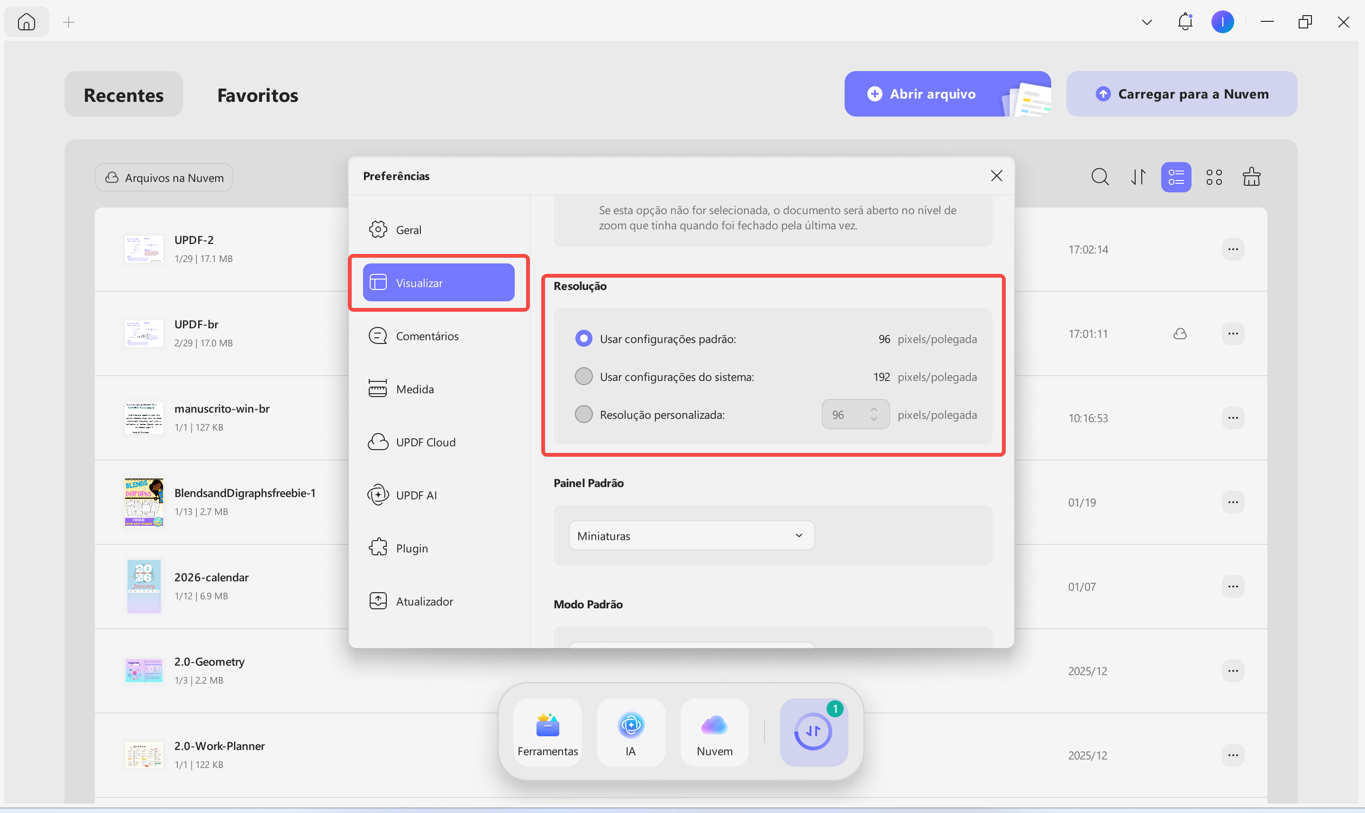Expand the Miniaturas panel dropdown
The height and width of the screenshot is (813, 1365).
(x=691, y=535)
